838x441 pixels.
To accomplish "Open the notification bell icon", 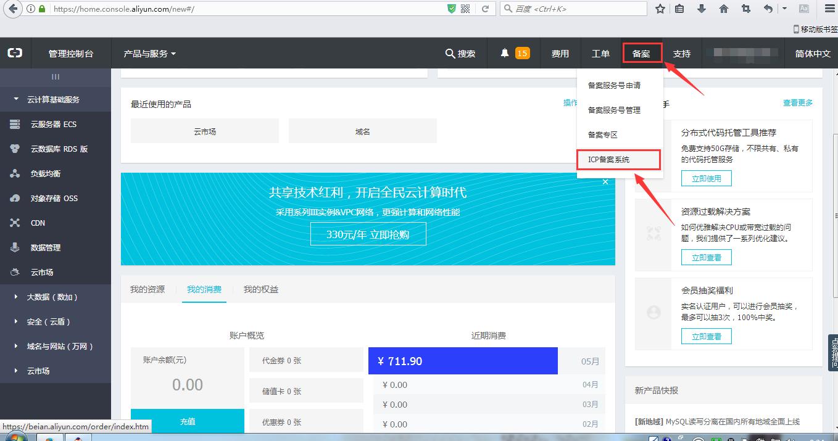I will 505,54.
